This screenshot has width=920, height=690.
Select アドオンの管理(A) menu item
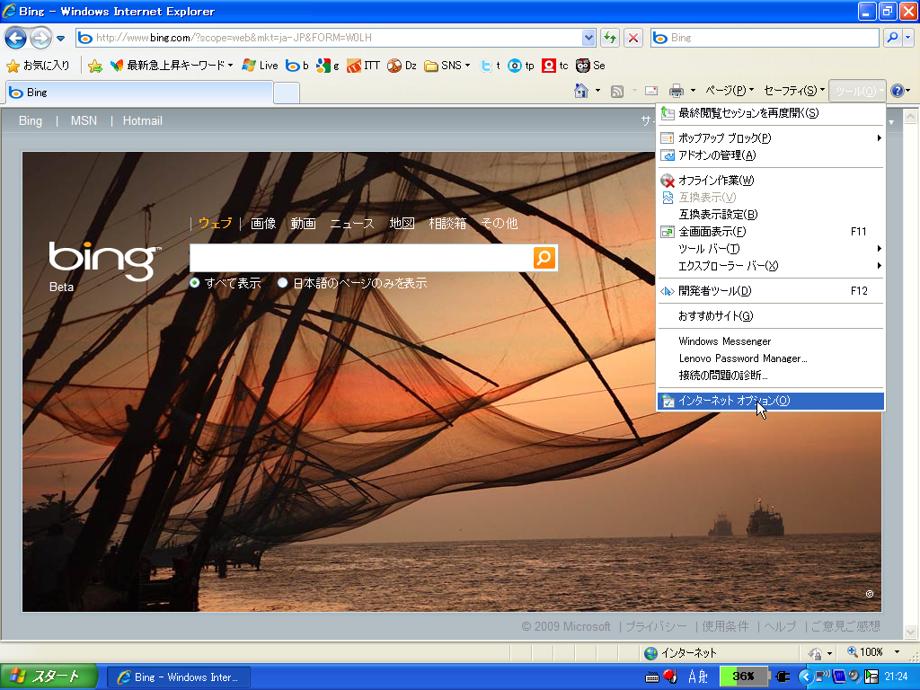[x=770, y=155]
